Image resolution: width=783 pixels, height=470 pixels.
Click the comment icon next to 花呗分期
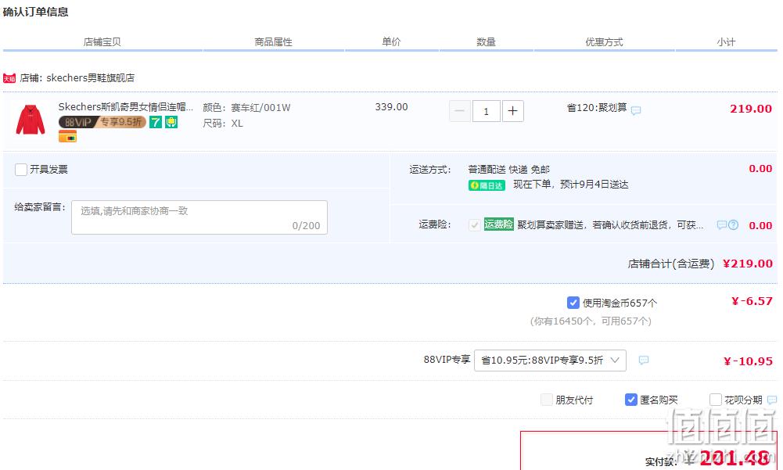click(x=772, y=400)
